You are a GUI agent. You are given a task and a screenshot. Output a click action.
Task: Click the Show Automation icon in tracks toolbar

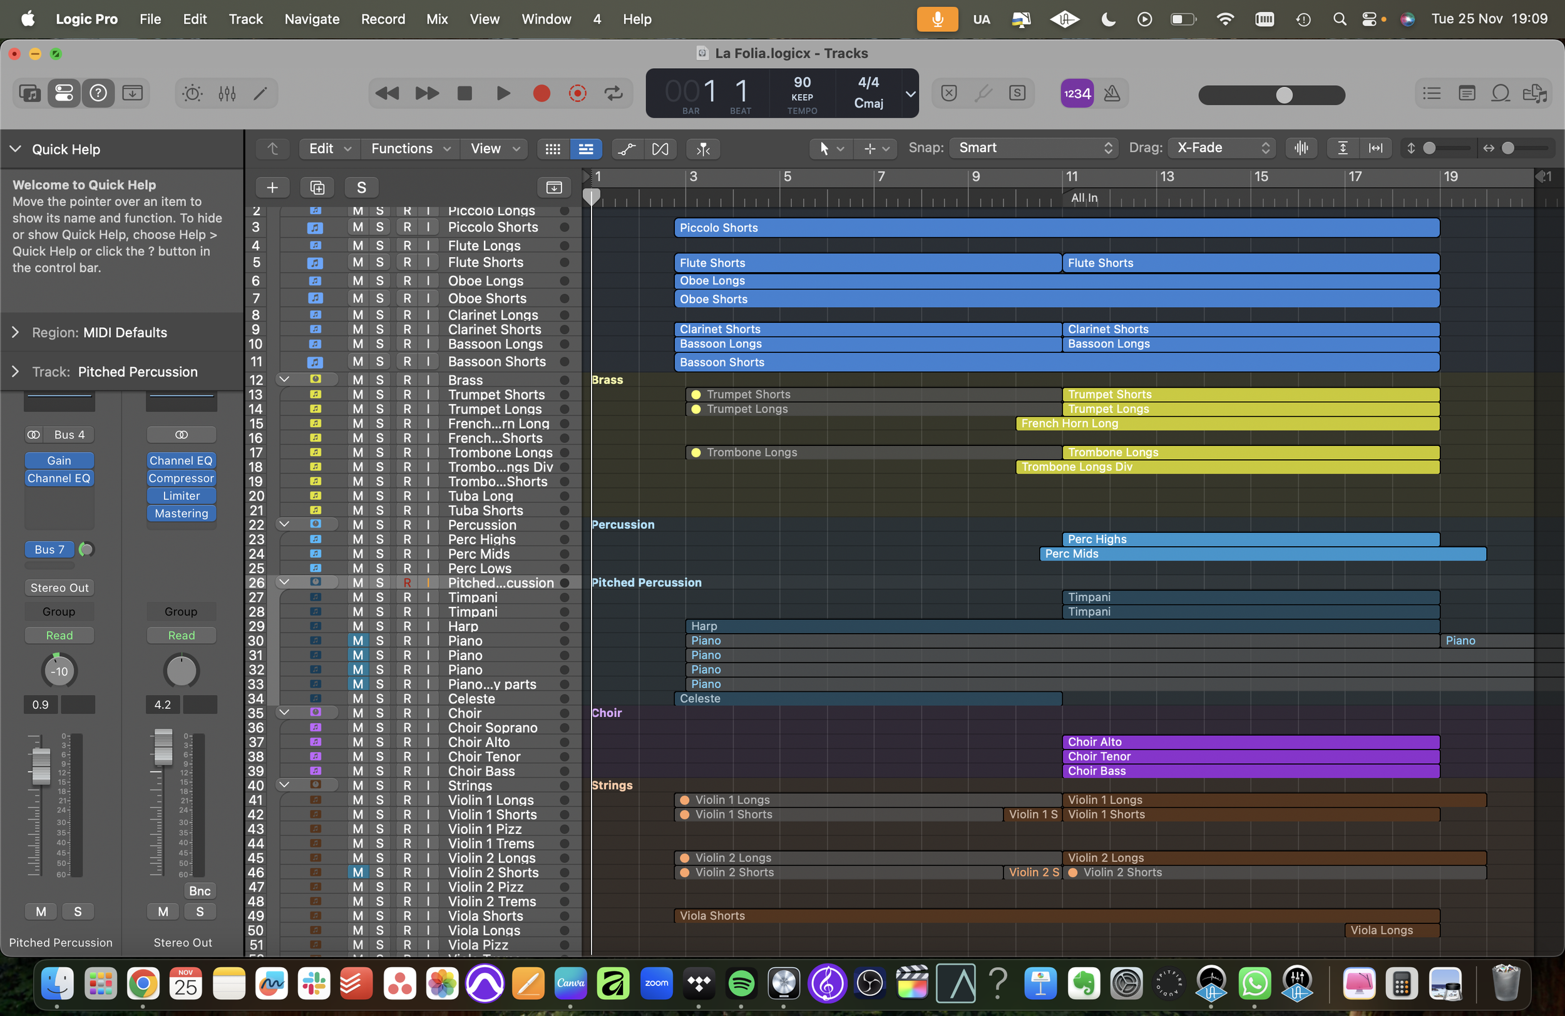pos(627,149)
